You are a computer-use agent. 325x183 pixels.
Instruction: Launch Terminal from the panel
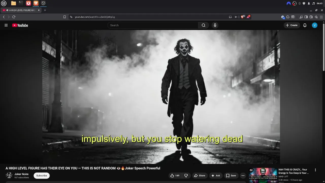pyautogui.click(x=21, y=3)
